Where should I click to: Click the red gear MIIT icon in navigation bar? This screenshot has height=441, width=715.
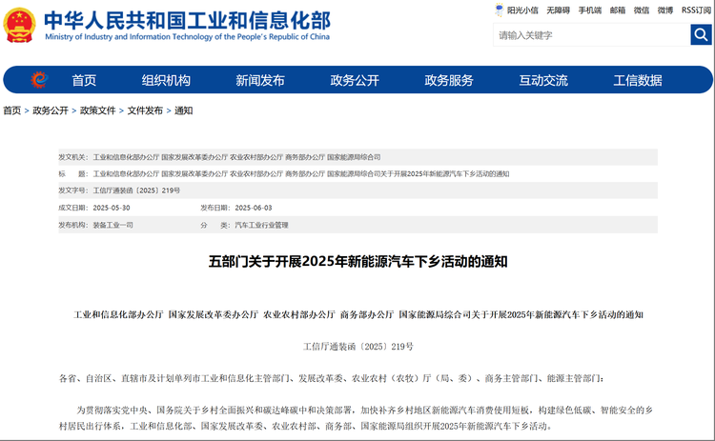39,80
